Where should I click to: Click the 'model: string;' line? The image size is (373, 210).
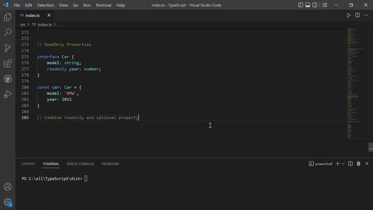[x=64, y=63]
